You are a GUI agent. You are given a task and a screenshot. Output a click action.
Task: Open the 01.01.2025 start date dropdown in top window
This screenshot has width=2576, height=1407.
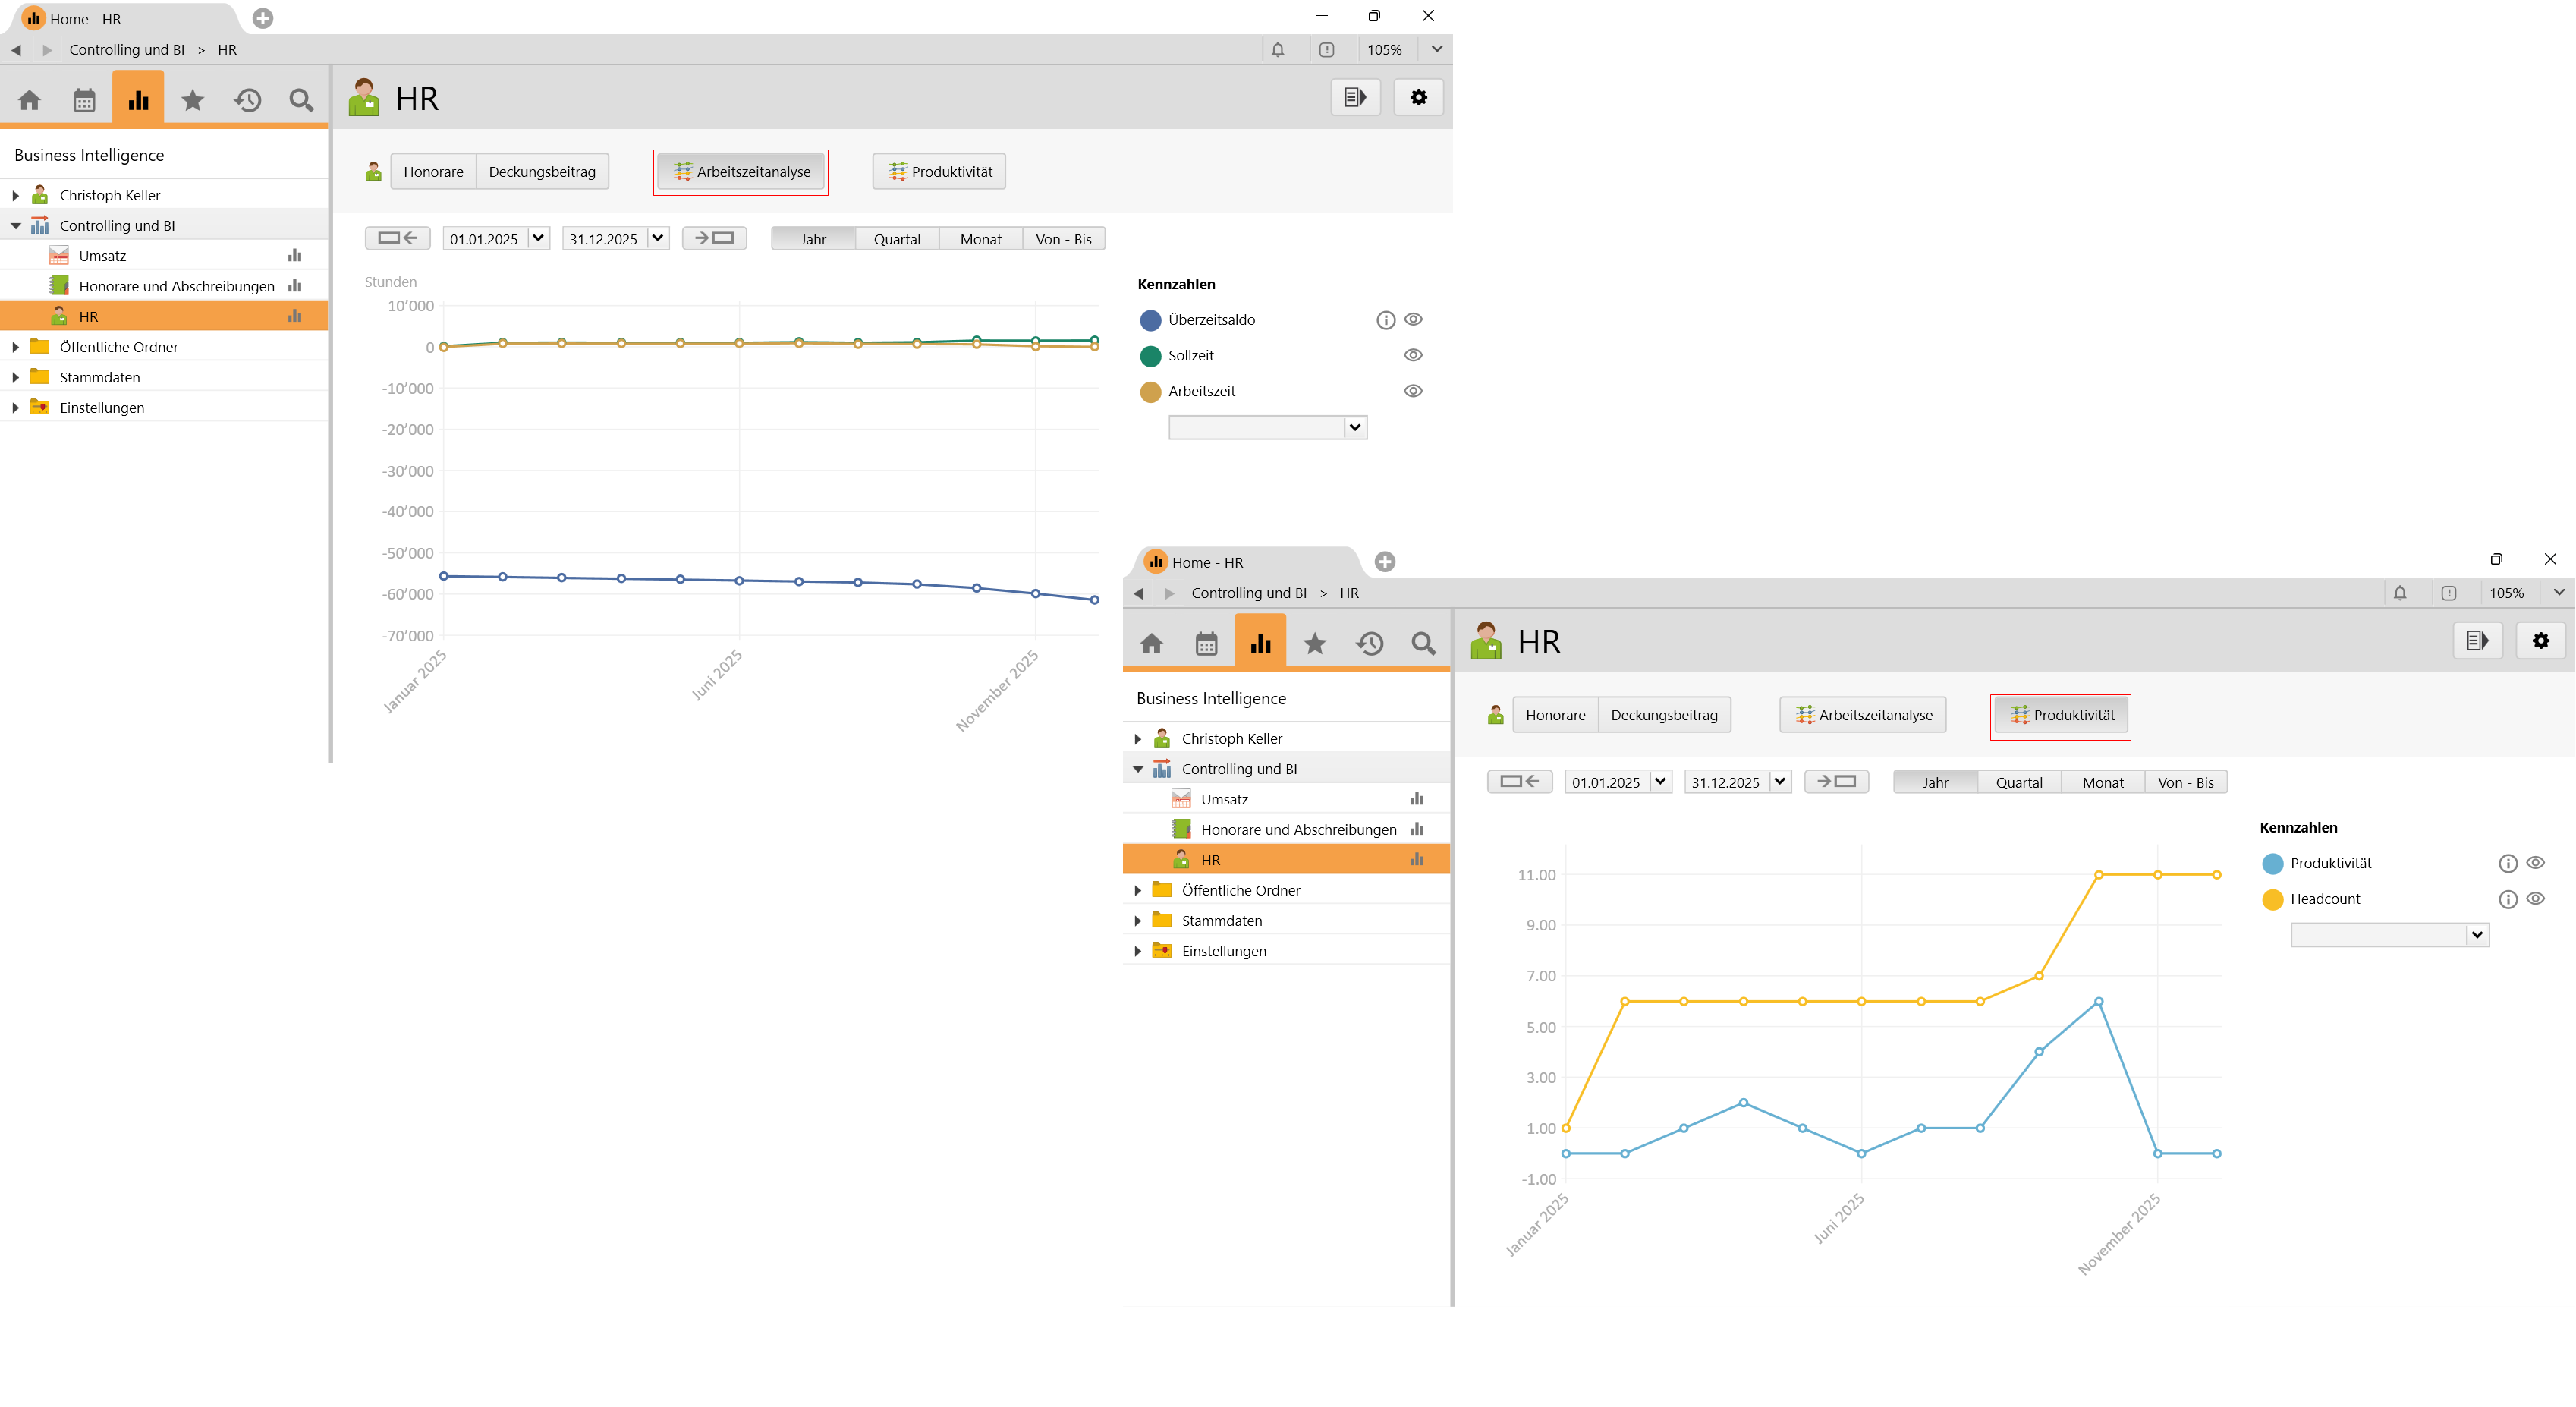[x=538, y=238]
